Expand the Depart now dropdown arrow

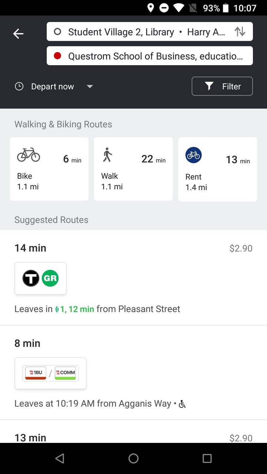coord(90,87)
